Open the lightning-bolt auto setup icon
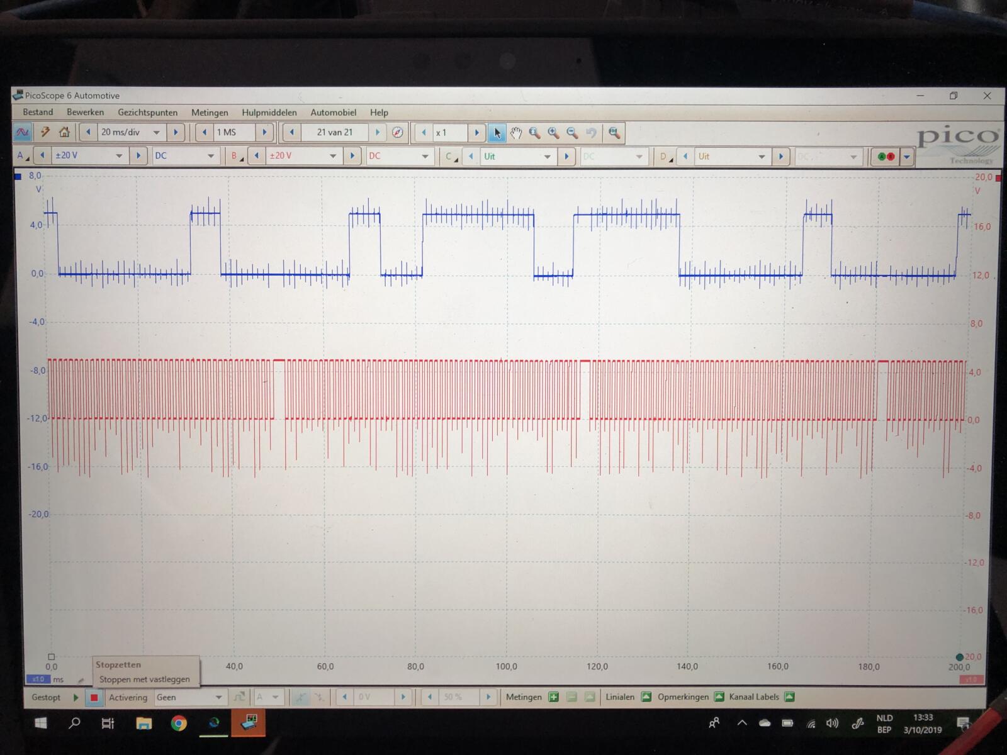Image resolution: width=1007 pixels, height=755 pixels. coord(45,132)
